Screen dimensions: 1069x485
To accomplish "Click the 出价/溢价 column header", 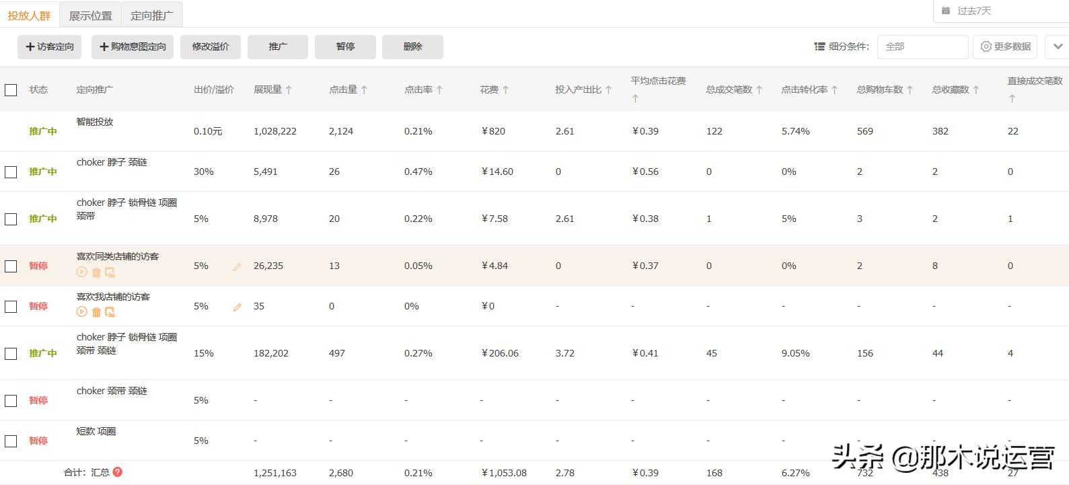I will tap(214, 89).
